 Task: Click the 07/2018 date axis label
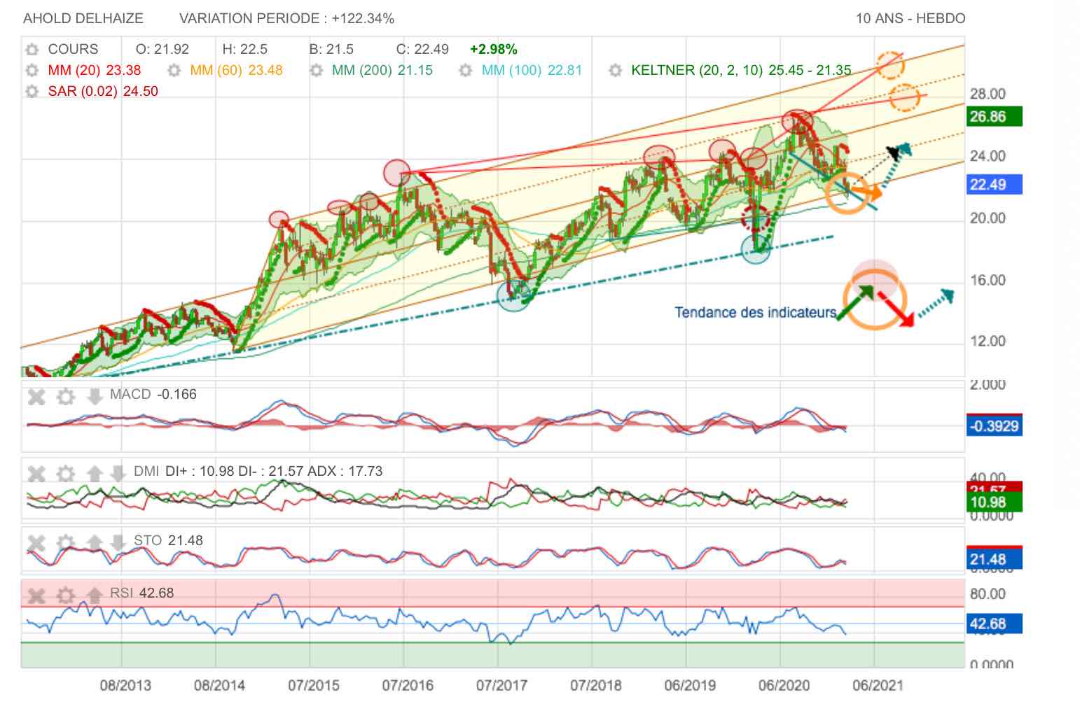click(x=595, y=686)
